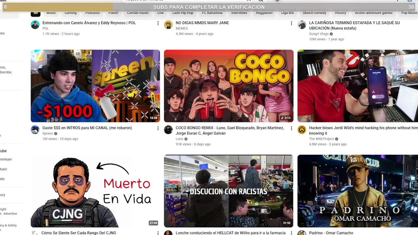418x235 pixels.
Task: Open video title NO DIGAS MMDS MARY JANE
Action: (x=202, y=23)
